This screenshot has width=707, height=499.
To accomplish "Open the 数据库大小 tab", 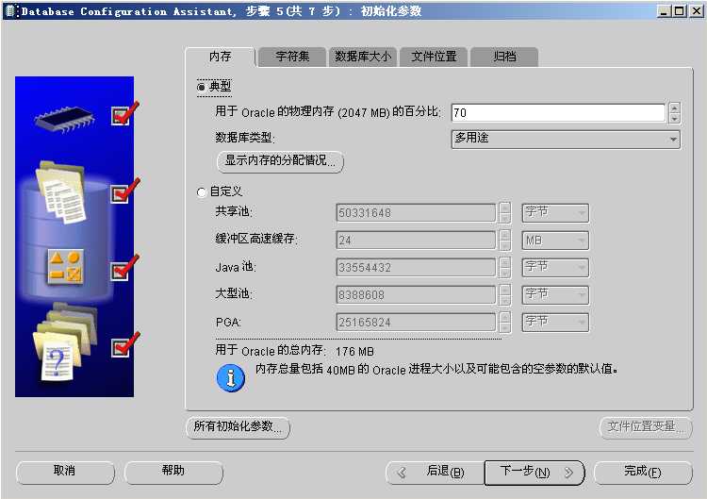I will pyautogui.click(x=363, y=57).
